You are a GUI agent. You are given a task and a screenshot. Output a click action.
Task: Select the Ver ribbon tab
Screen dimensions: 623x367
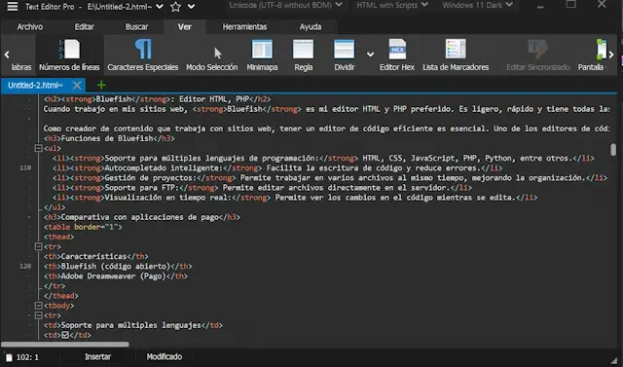pyautogui.click(x=184, y=27)
